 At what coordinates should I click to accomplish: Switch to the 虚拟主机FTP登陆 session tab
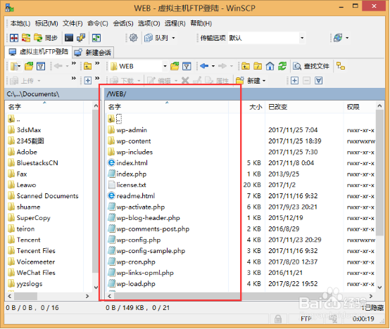coord(38,52)
